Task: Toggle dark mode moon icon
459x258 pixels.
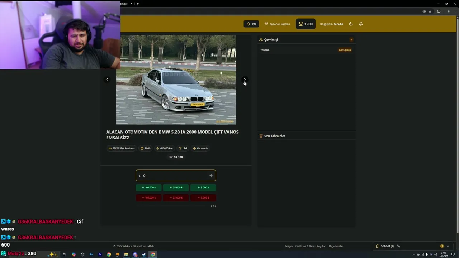Action: (x=351, y=24)
